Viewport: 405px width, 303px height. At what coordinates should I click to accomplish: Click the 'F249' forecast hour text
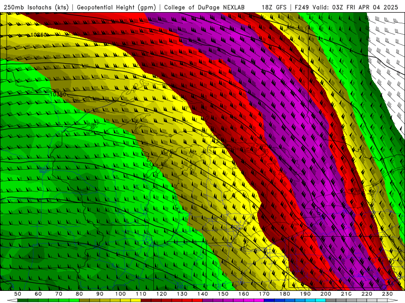click(302, 8)
